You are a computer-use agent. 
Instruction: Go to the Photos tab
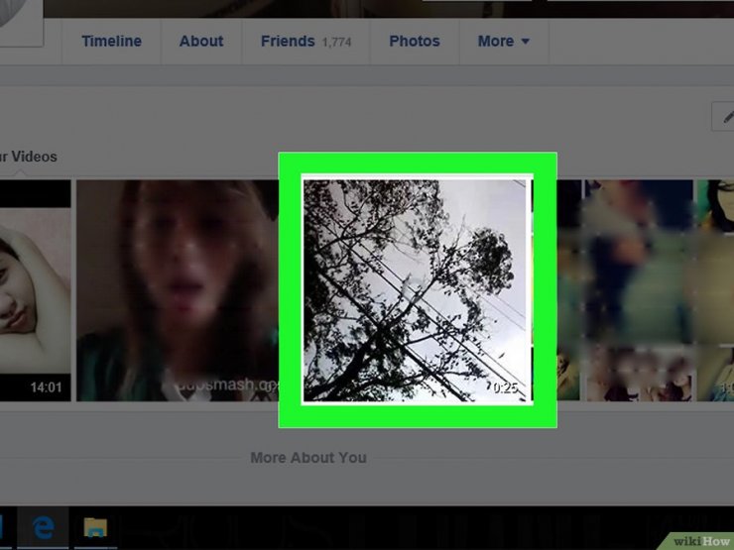pyautogui.click(x=415, y=42)
